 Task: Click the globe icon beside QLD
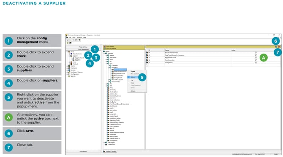[x=108, y=63]
